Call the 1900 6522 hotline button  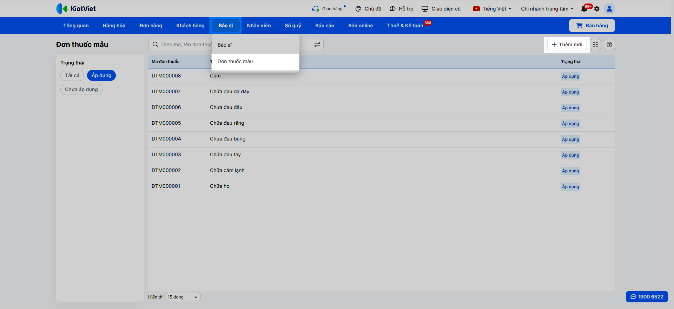point(647,297)
